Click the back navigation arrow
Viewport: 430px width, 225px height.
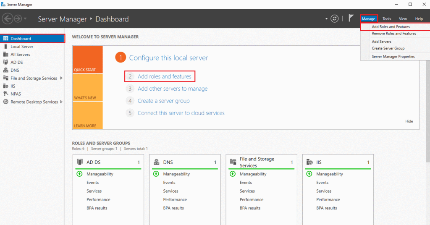8,18
